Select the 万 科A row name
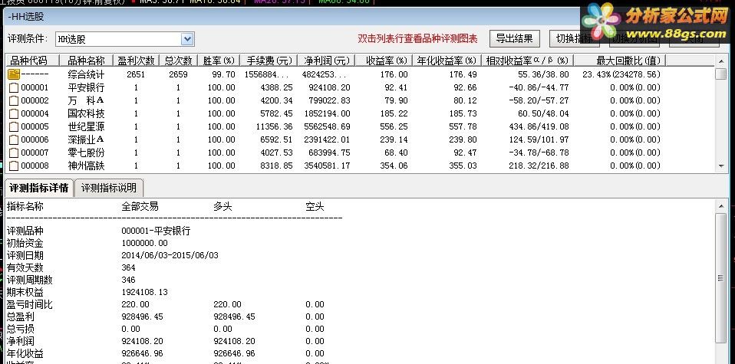 click(x=86, y=100)
